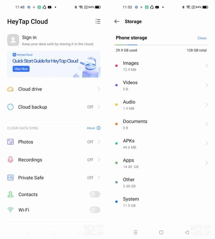Viewport: 215px width, 239px height.
Task: Tap the camera icon in left status bar
Action: 50,7
